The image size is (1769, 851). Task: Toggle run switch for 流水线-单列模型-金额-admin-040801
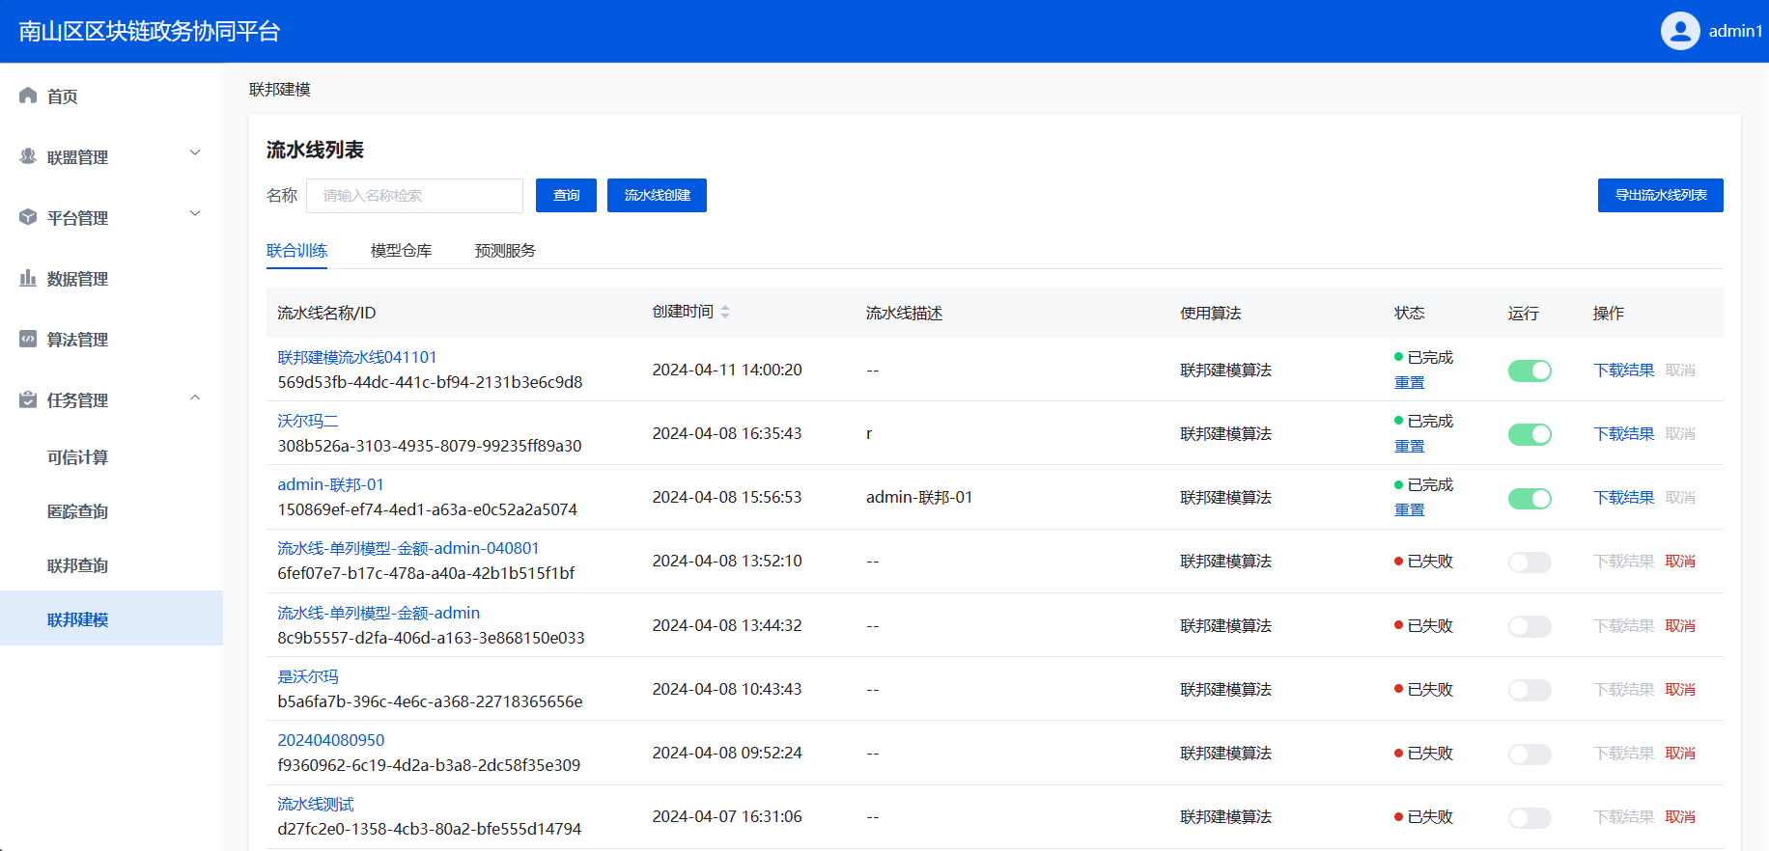[1530, 562]
